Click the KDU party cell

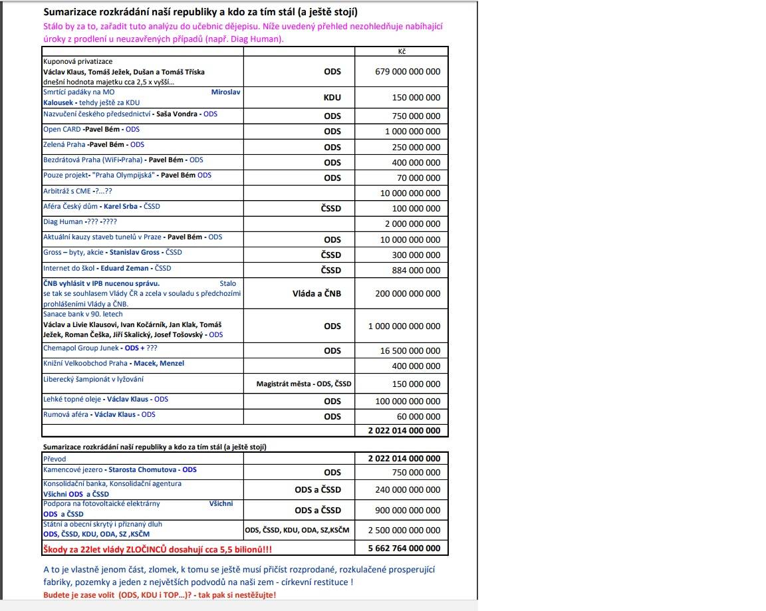332,97
